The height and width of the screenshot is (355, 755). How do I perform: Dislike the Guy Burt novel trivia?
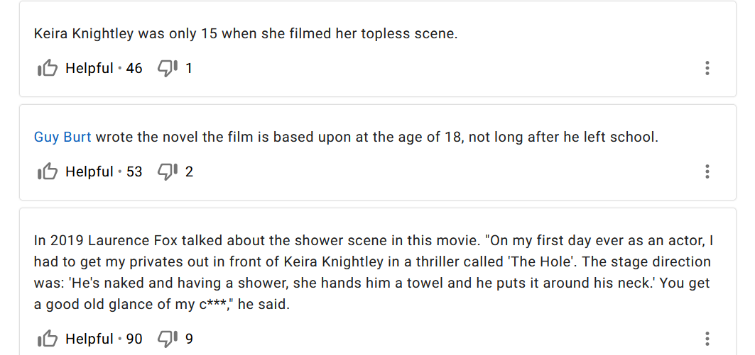coord(167,171)
